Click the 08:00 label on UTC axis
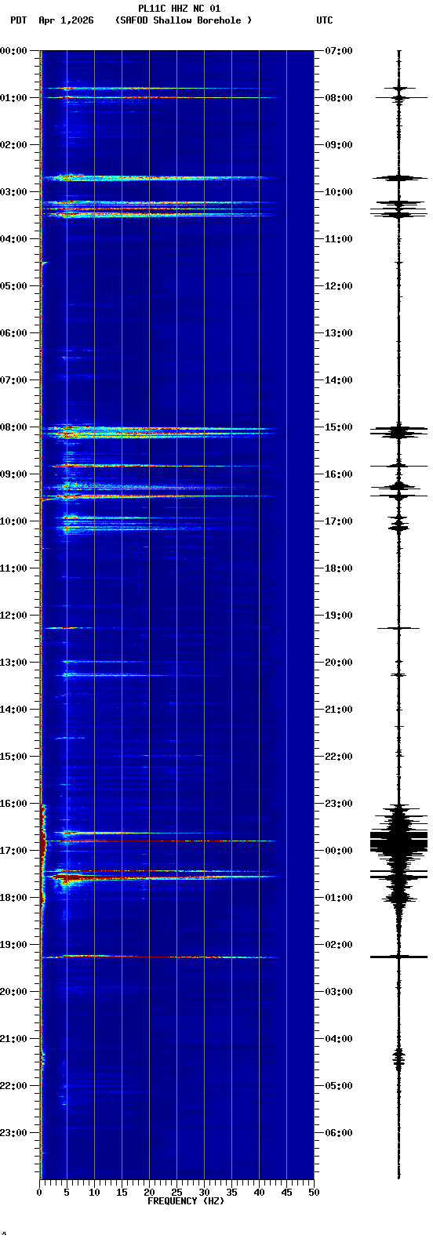 pyautogui.click(x=339, y=98)
